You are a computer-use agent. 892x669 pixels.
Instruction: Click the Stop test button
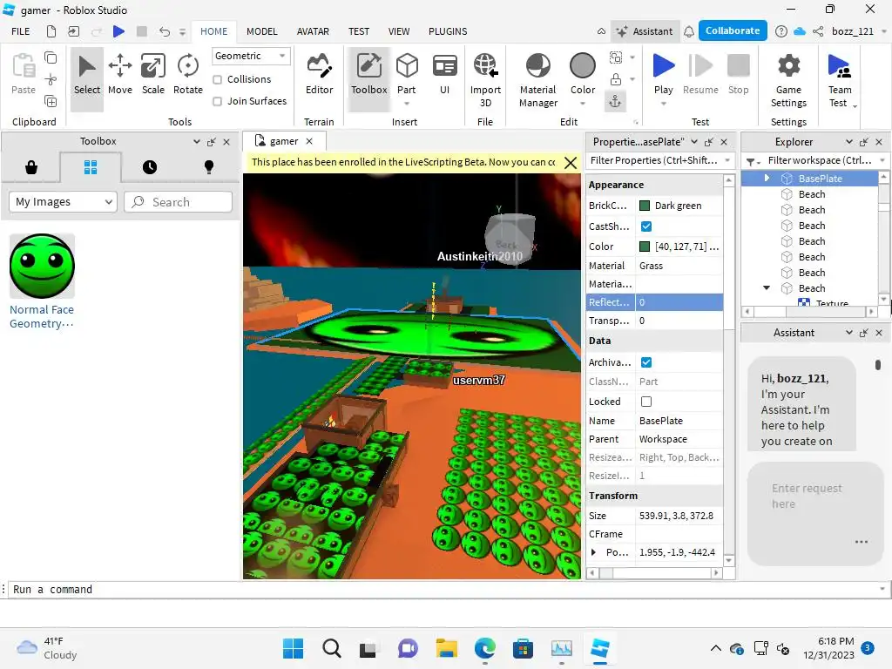(x=739, y=75)
